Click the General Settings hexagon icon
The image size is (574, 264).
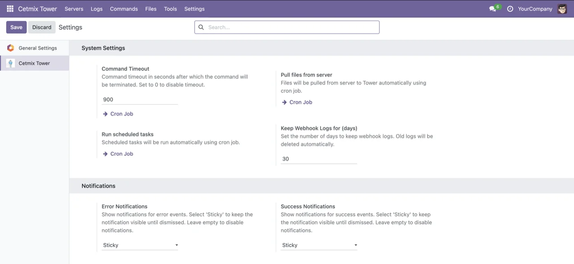[10, 48]
